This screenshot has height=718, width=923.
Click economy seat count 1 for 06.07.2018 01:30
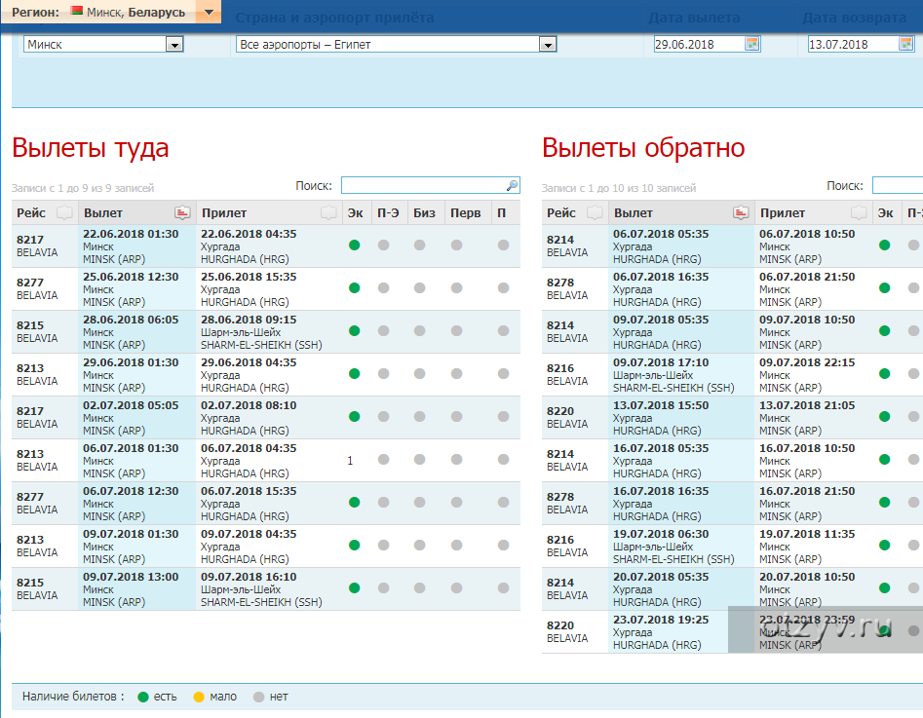[x=350, y=460]
